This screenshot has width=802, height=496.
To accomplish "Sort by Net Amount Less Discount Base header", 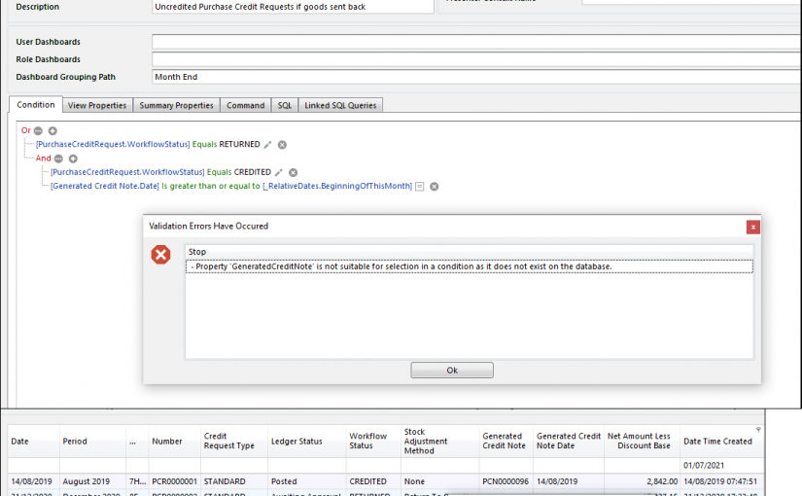I will (x=643, y=442).
